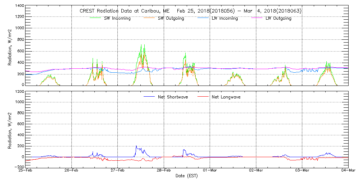This screenshot has height=179, width=359.
Task: Select the 28-Feb date axis label
Action: [x=164, y=171]
